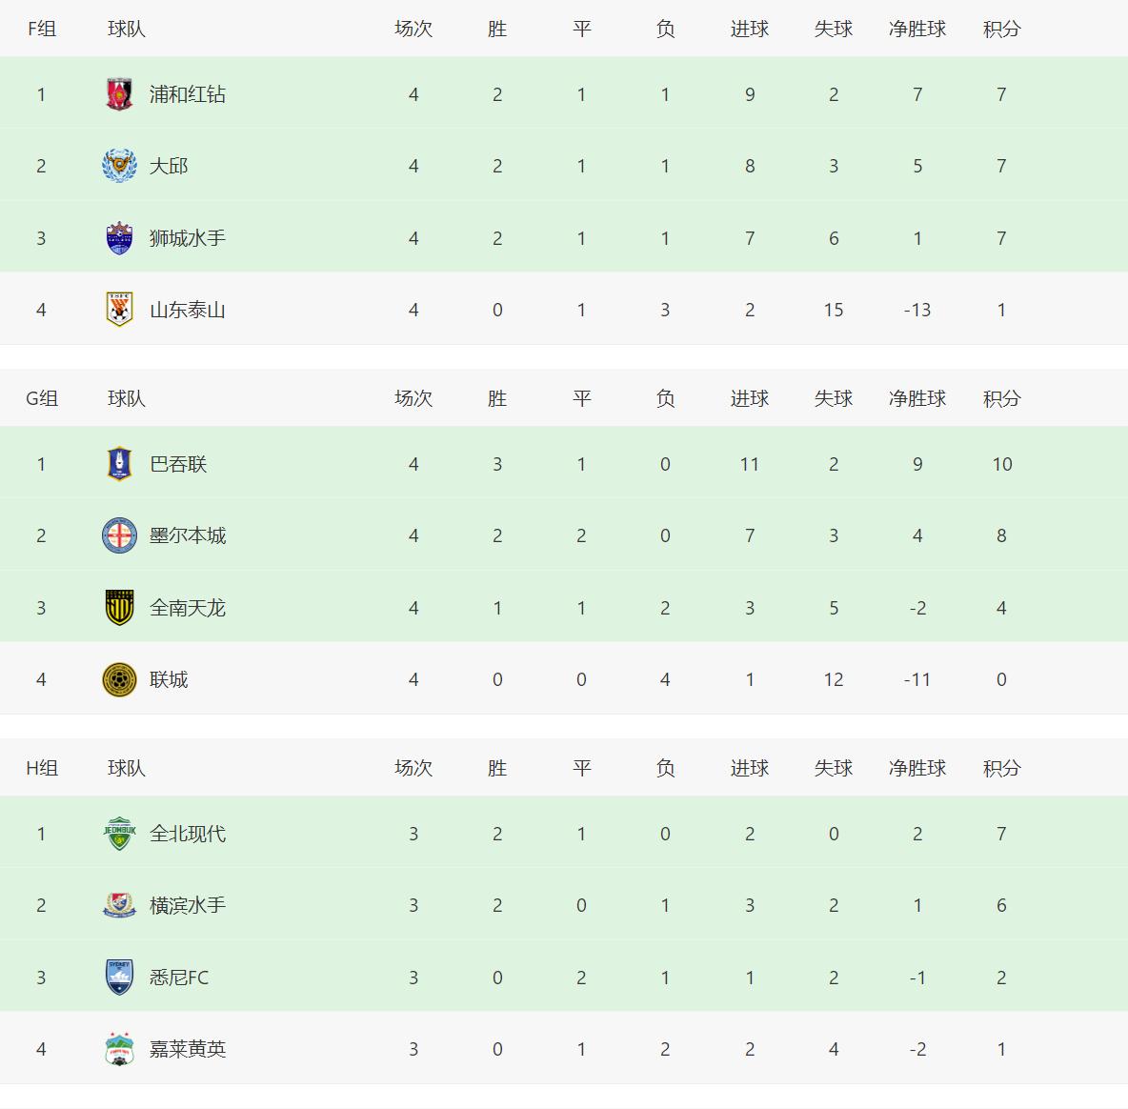
Task: Click the Lion City Sailors (狮城水手) crest
Action: [x=119, y=238]
